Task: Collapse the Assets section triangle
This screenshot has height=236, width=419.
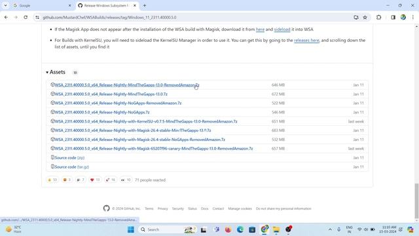Action: (47, 72)
